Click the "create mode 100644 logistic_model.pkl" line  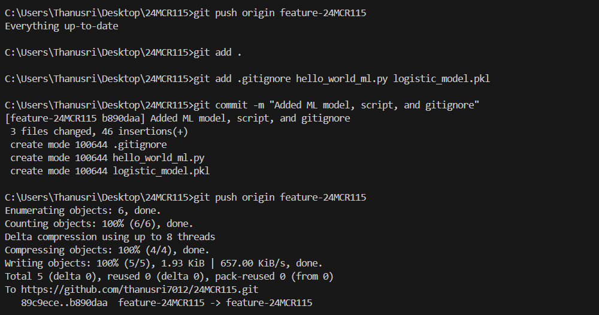coord(110,171)
